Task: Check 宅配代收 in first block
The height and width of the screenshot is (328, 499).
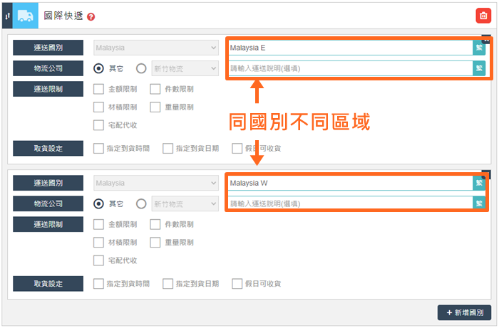Action: click(98, 125)
